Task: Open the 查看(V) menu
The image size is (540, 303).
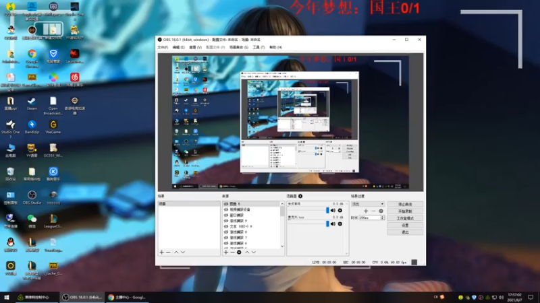Action: (195, 47)
